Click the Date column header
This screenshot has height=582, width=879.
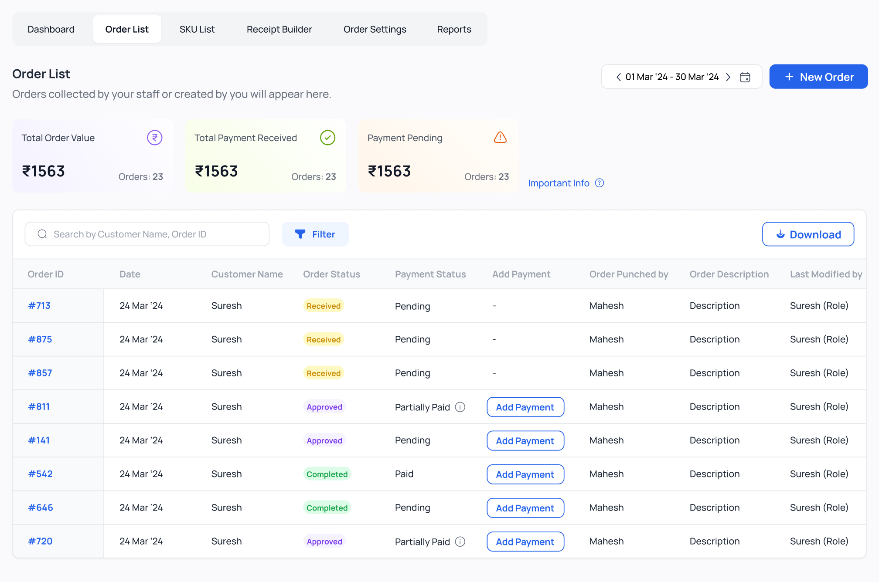(130, 274)
